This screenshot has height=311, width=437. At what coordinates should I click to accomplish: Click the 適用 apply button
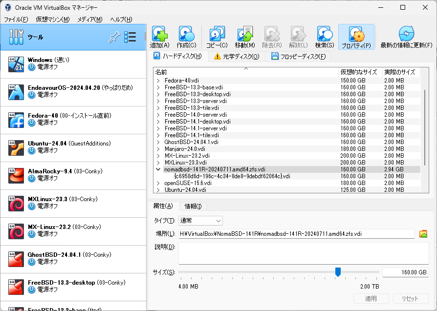click(371, 298)
